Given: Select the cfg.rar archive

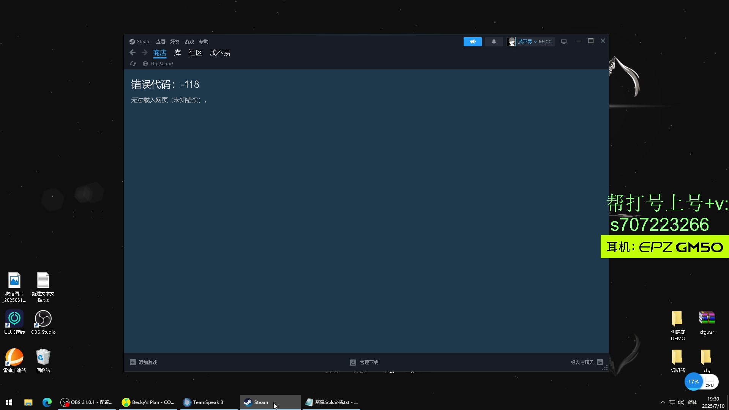Looking at the screenshot, I should (x=707, y=323).
